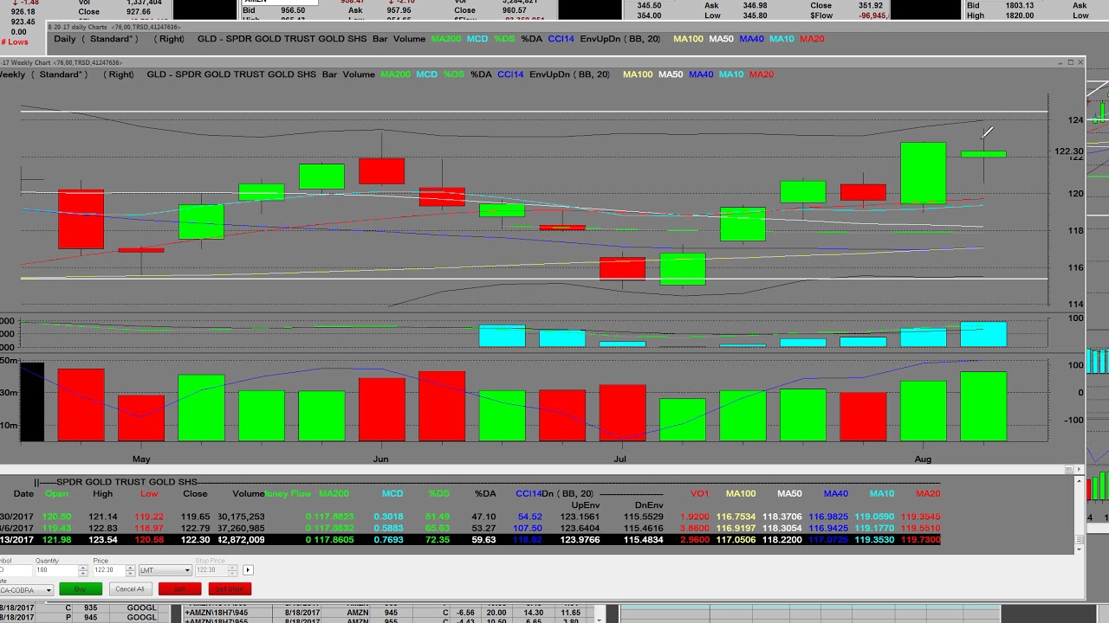Image resolution: width=1109 pixels, height=623 pixels.
Task: Click ( Standard* ) label in weekly chart header
Action: tap(60, 74)
